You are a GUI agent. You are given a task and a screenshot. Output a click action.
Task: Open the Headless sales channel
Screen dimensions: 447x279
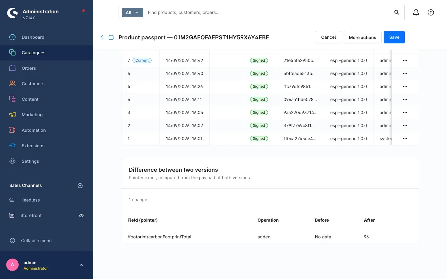30,200
